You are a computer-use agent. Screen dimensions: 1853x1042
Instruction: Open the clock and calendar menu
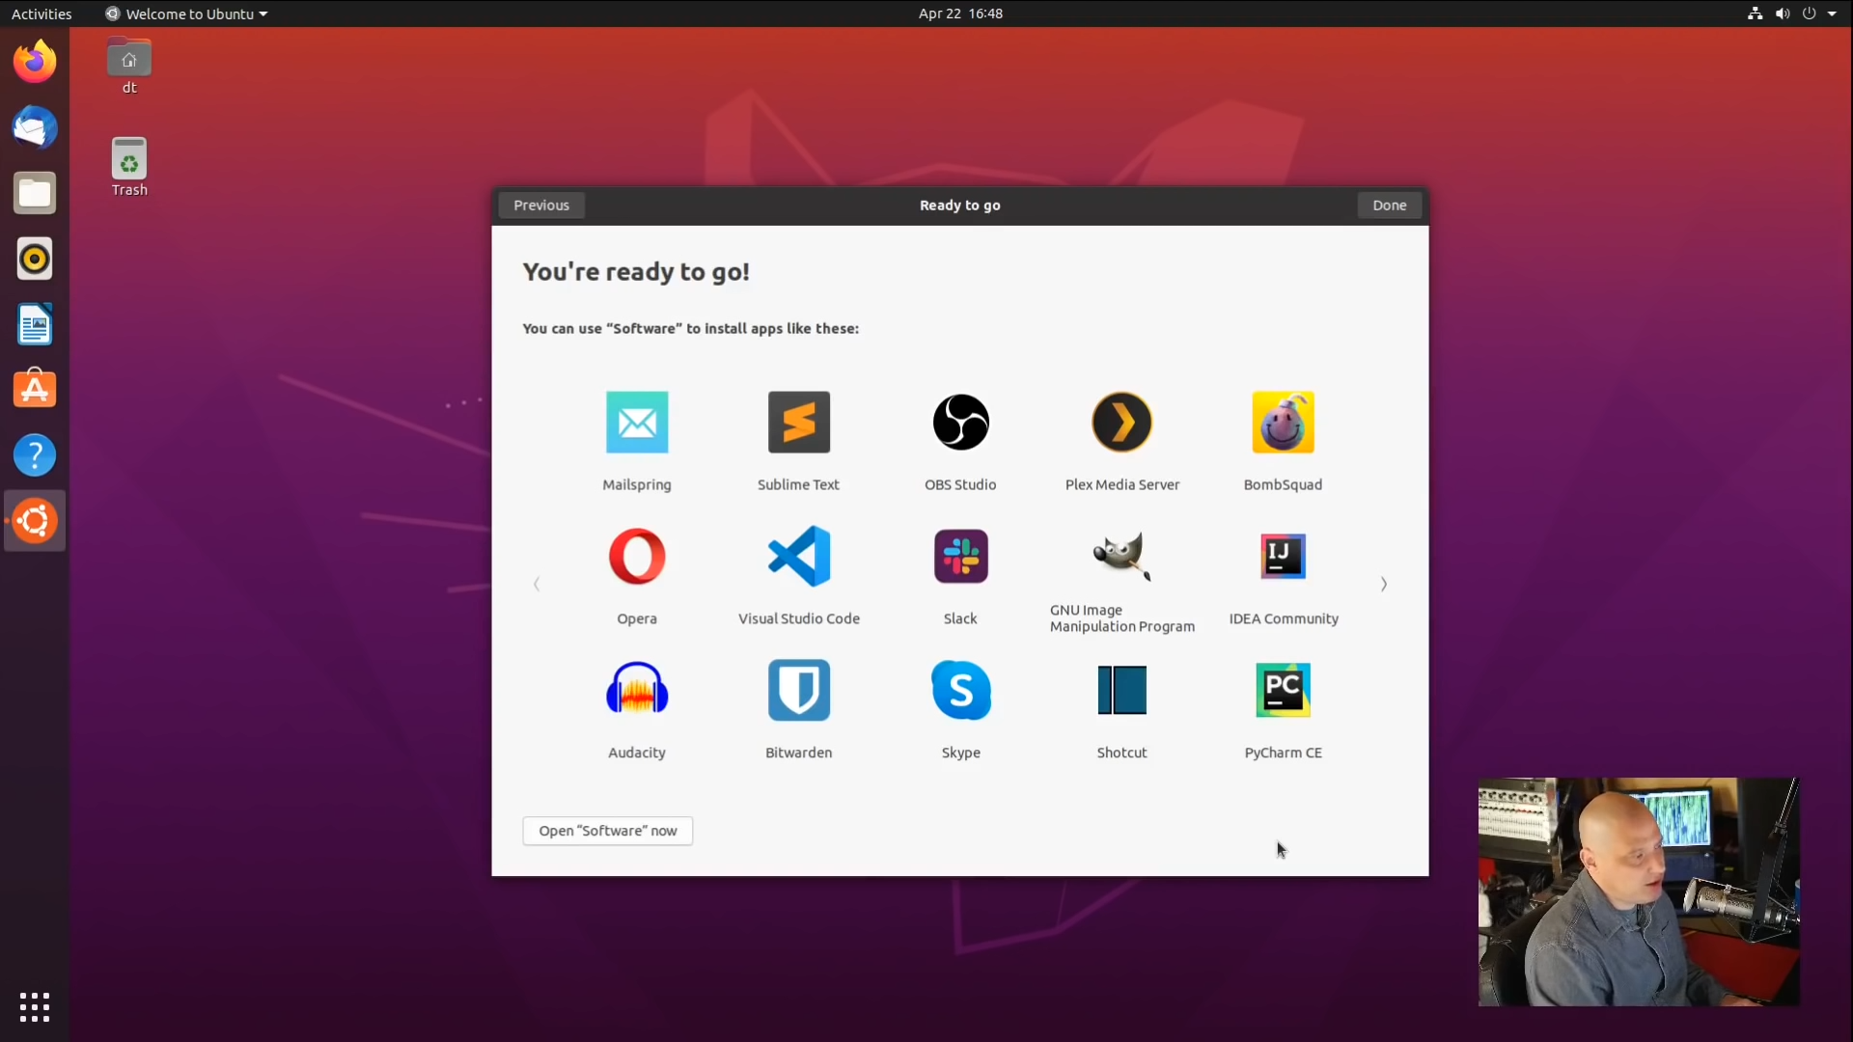coord(960,14)
